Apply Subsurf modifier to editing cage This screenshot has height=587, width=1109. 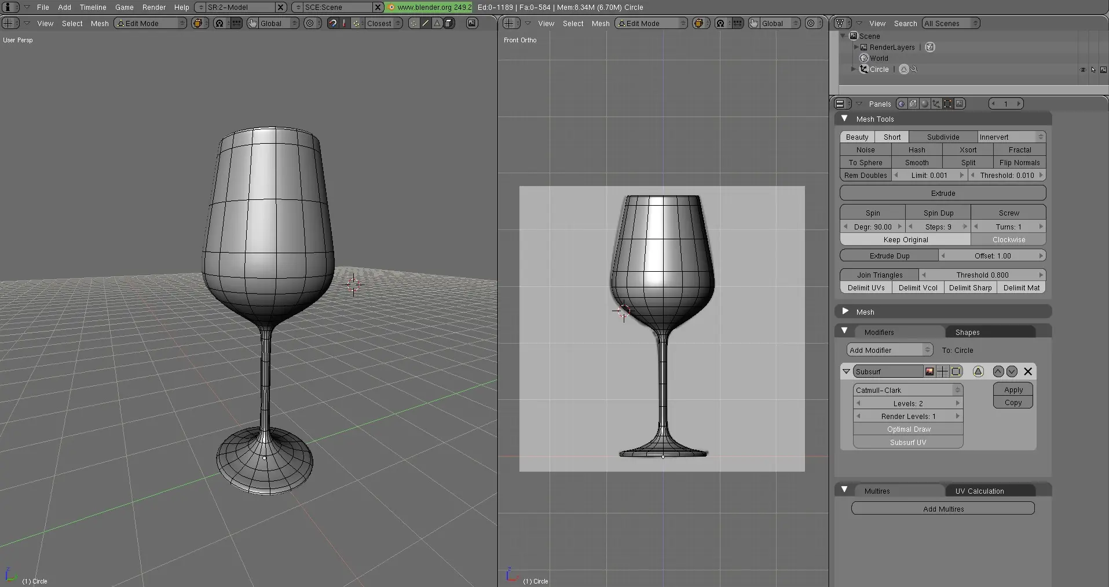coord(978,371)
